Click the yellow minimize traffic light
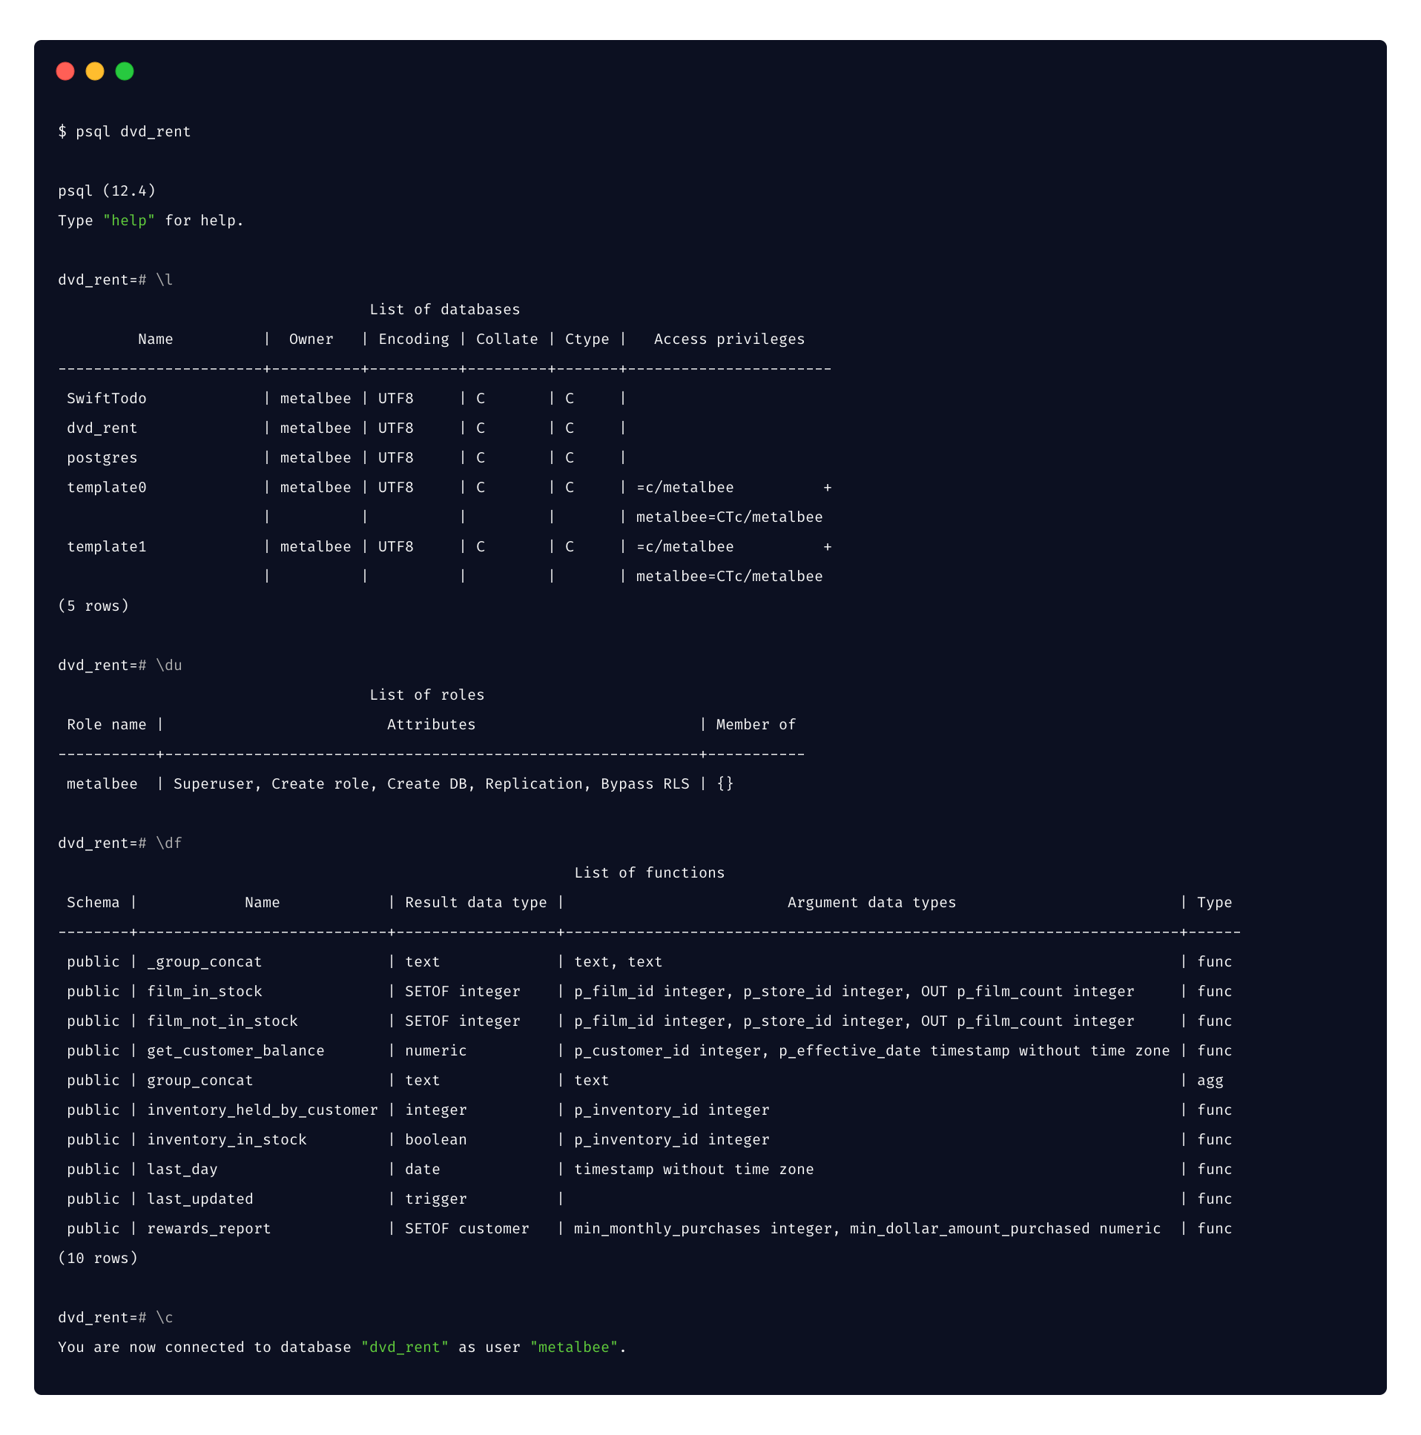The image size is (1421, 1435). [x=95, y=71]
